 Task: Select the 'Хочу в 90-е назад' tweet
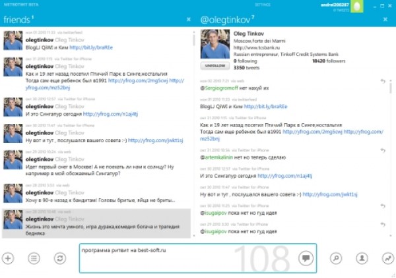(x=96, y=194)
